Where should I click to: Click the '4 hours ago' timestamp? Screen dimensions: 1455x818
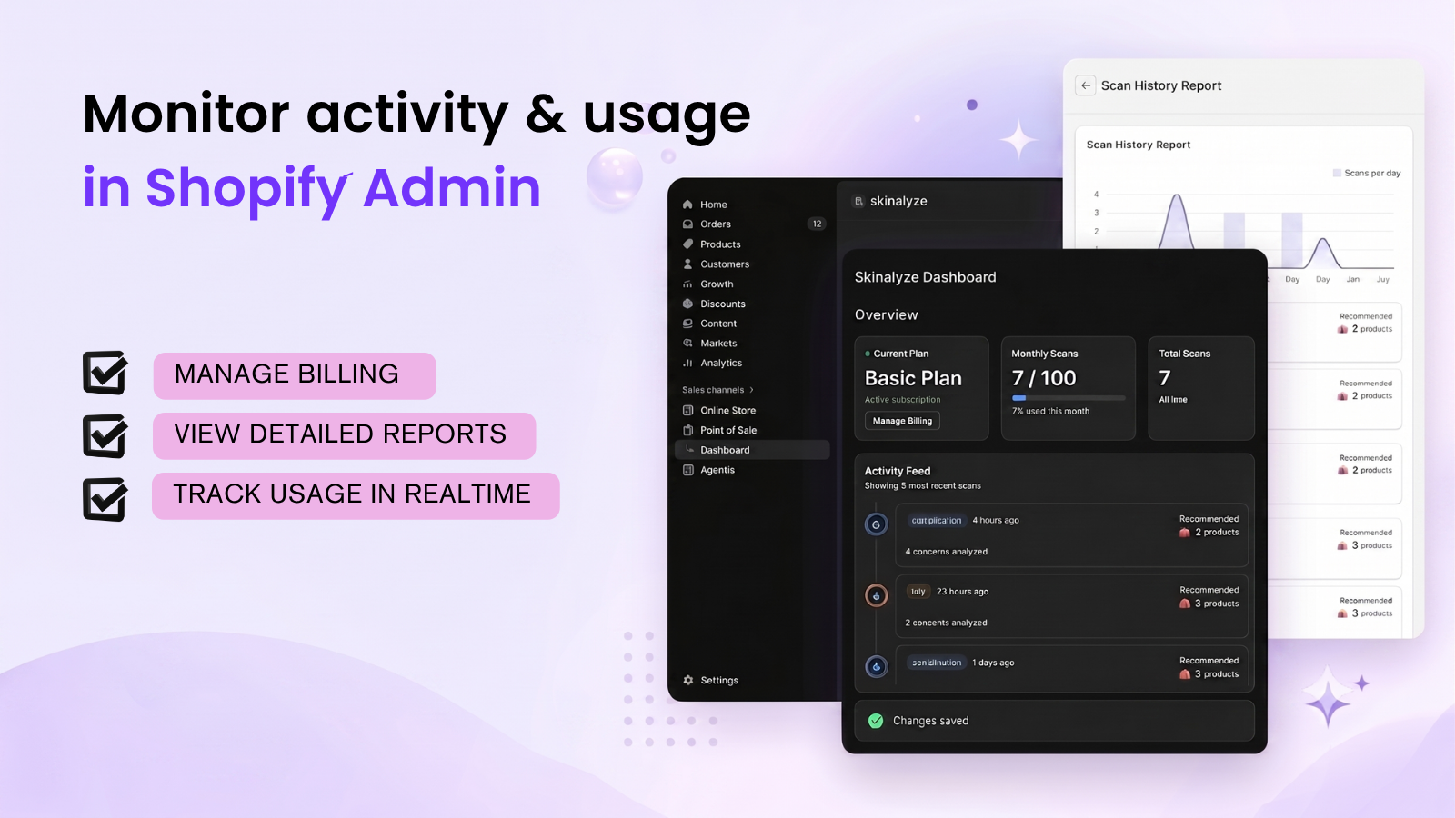(x=996, y=521)
